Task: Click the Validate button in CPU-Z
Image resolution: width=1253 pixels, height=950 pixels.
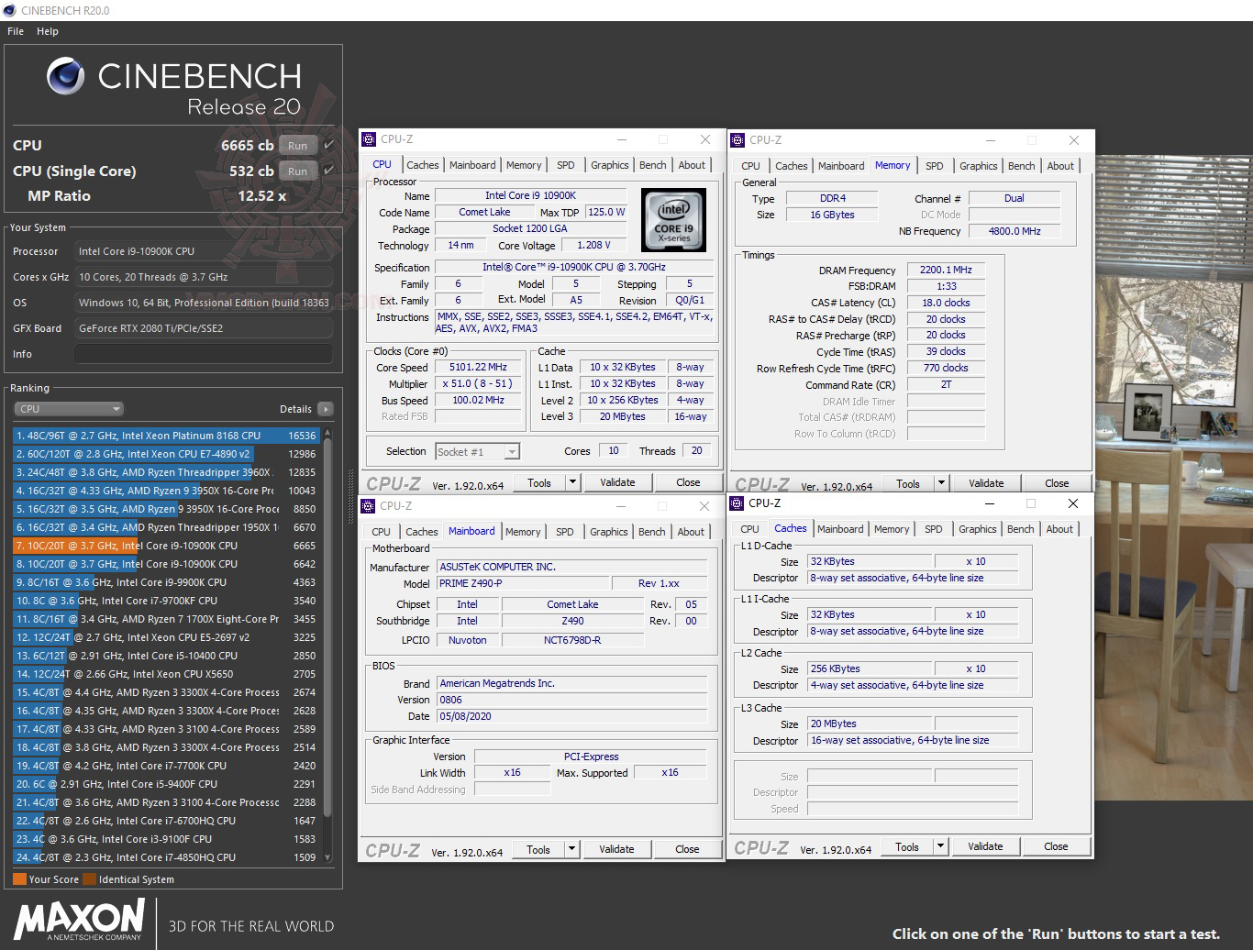Action: coord(617,481)
